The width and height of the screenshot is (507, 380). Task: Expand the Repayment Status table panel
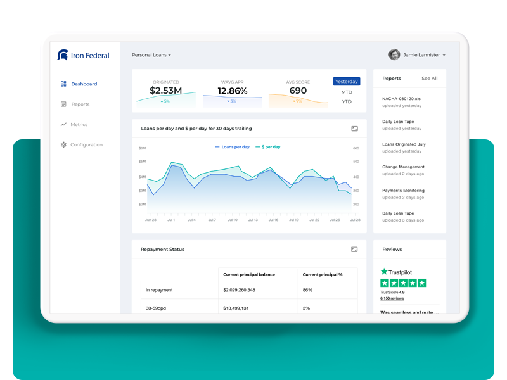354,249
